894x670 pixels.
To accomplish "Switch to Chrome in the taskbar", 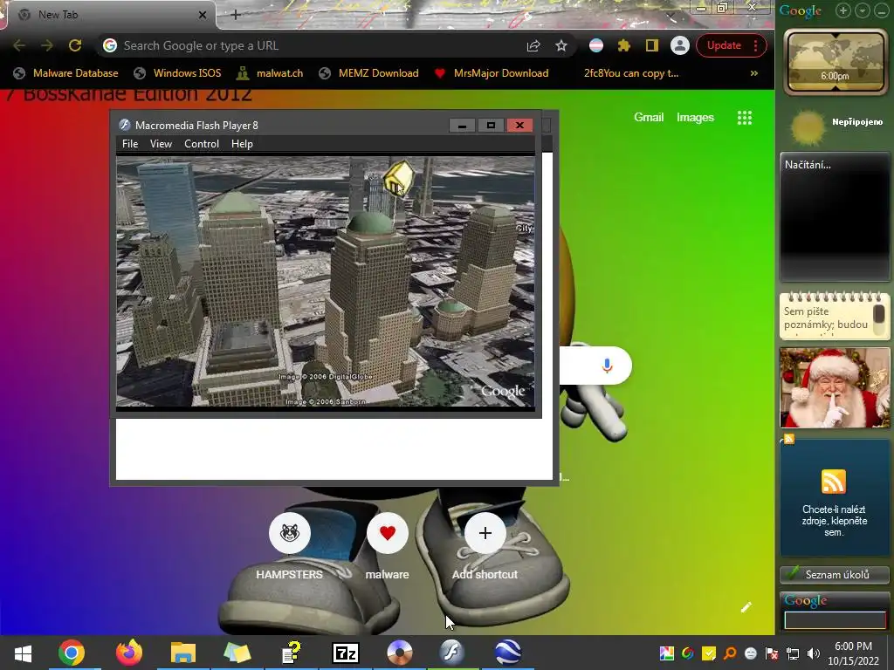I will coord(72,653).
